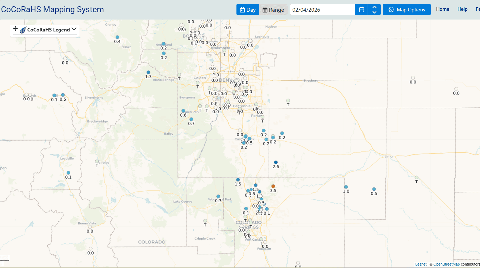480x268 pixels.
Task: Switch to Day view mode
Action: click(x=248, y=10)
